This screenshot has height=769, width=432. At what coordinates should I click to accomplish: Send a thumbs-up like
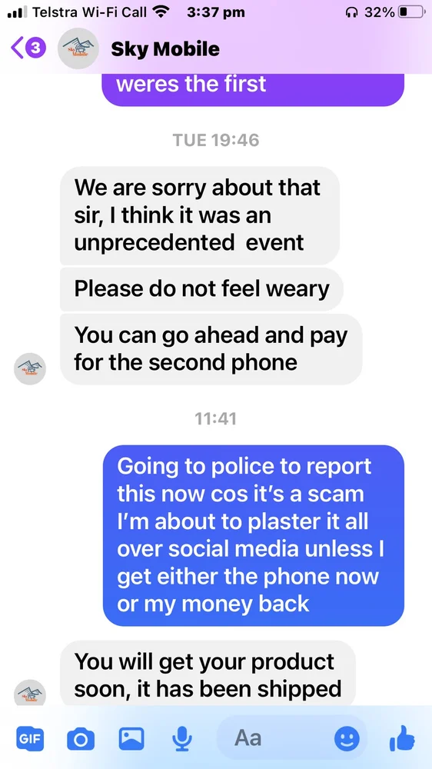[x=403, y=738]
